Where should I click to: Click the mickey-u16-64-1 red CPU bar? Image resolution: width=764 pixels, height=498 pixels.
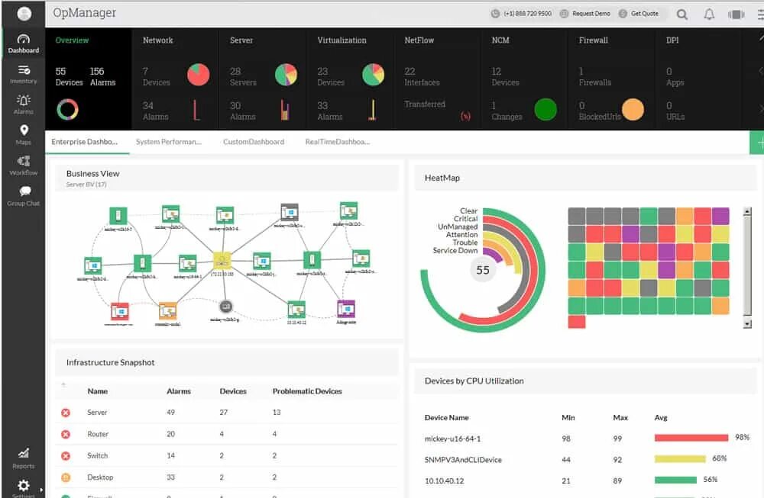click(691, 438)
